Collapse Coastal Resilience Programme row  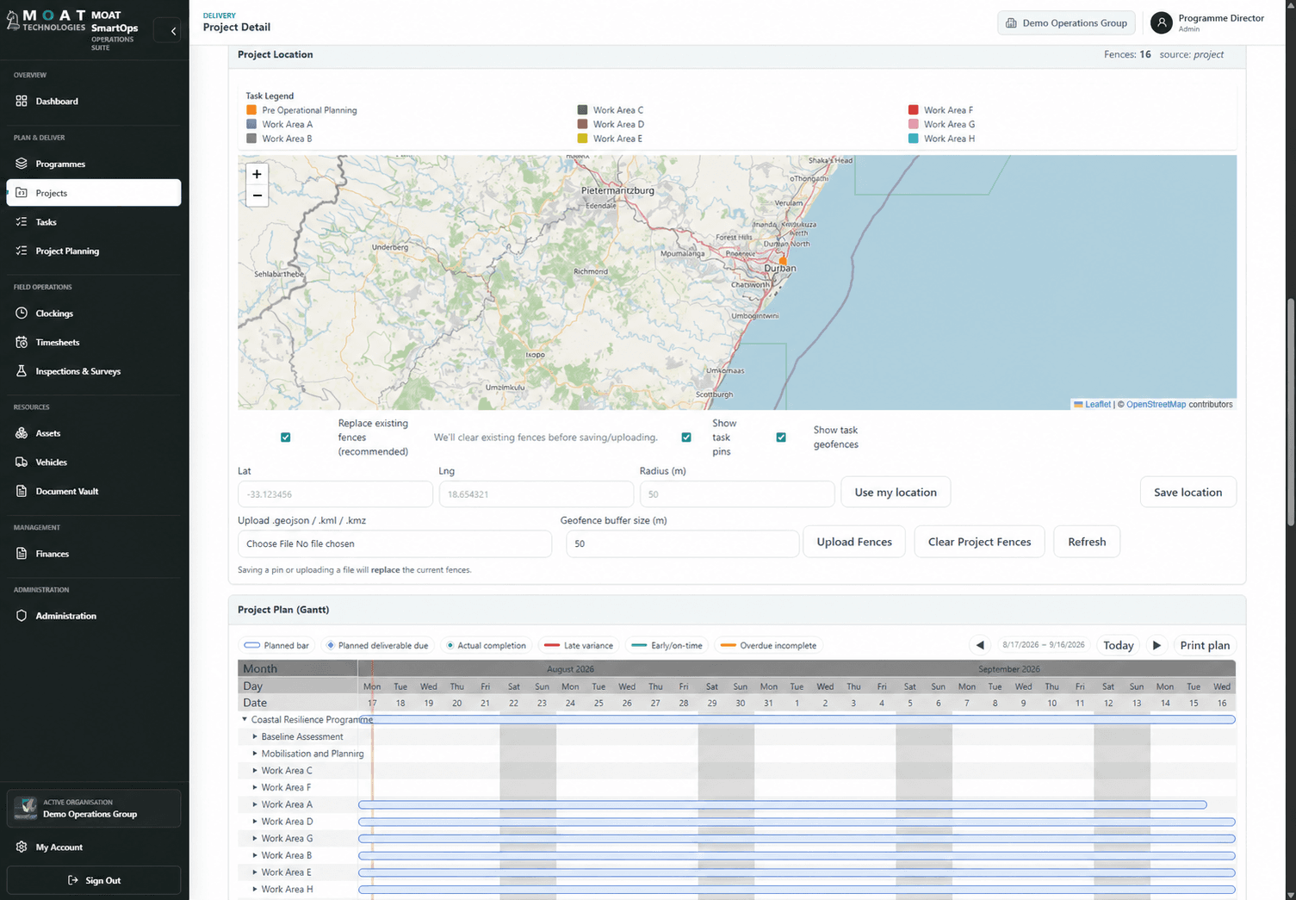click(245, 719)
